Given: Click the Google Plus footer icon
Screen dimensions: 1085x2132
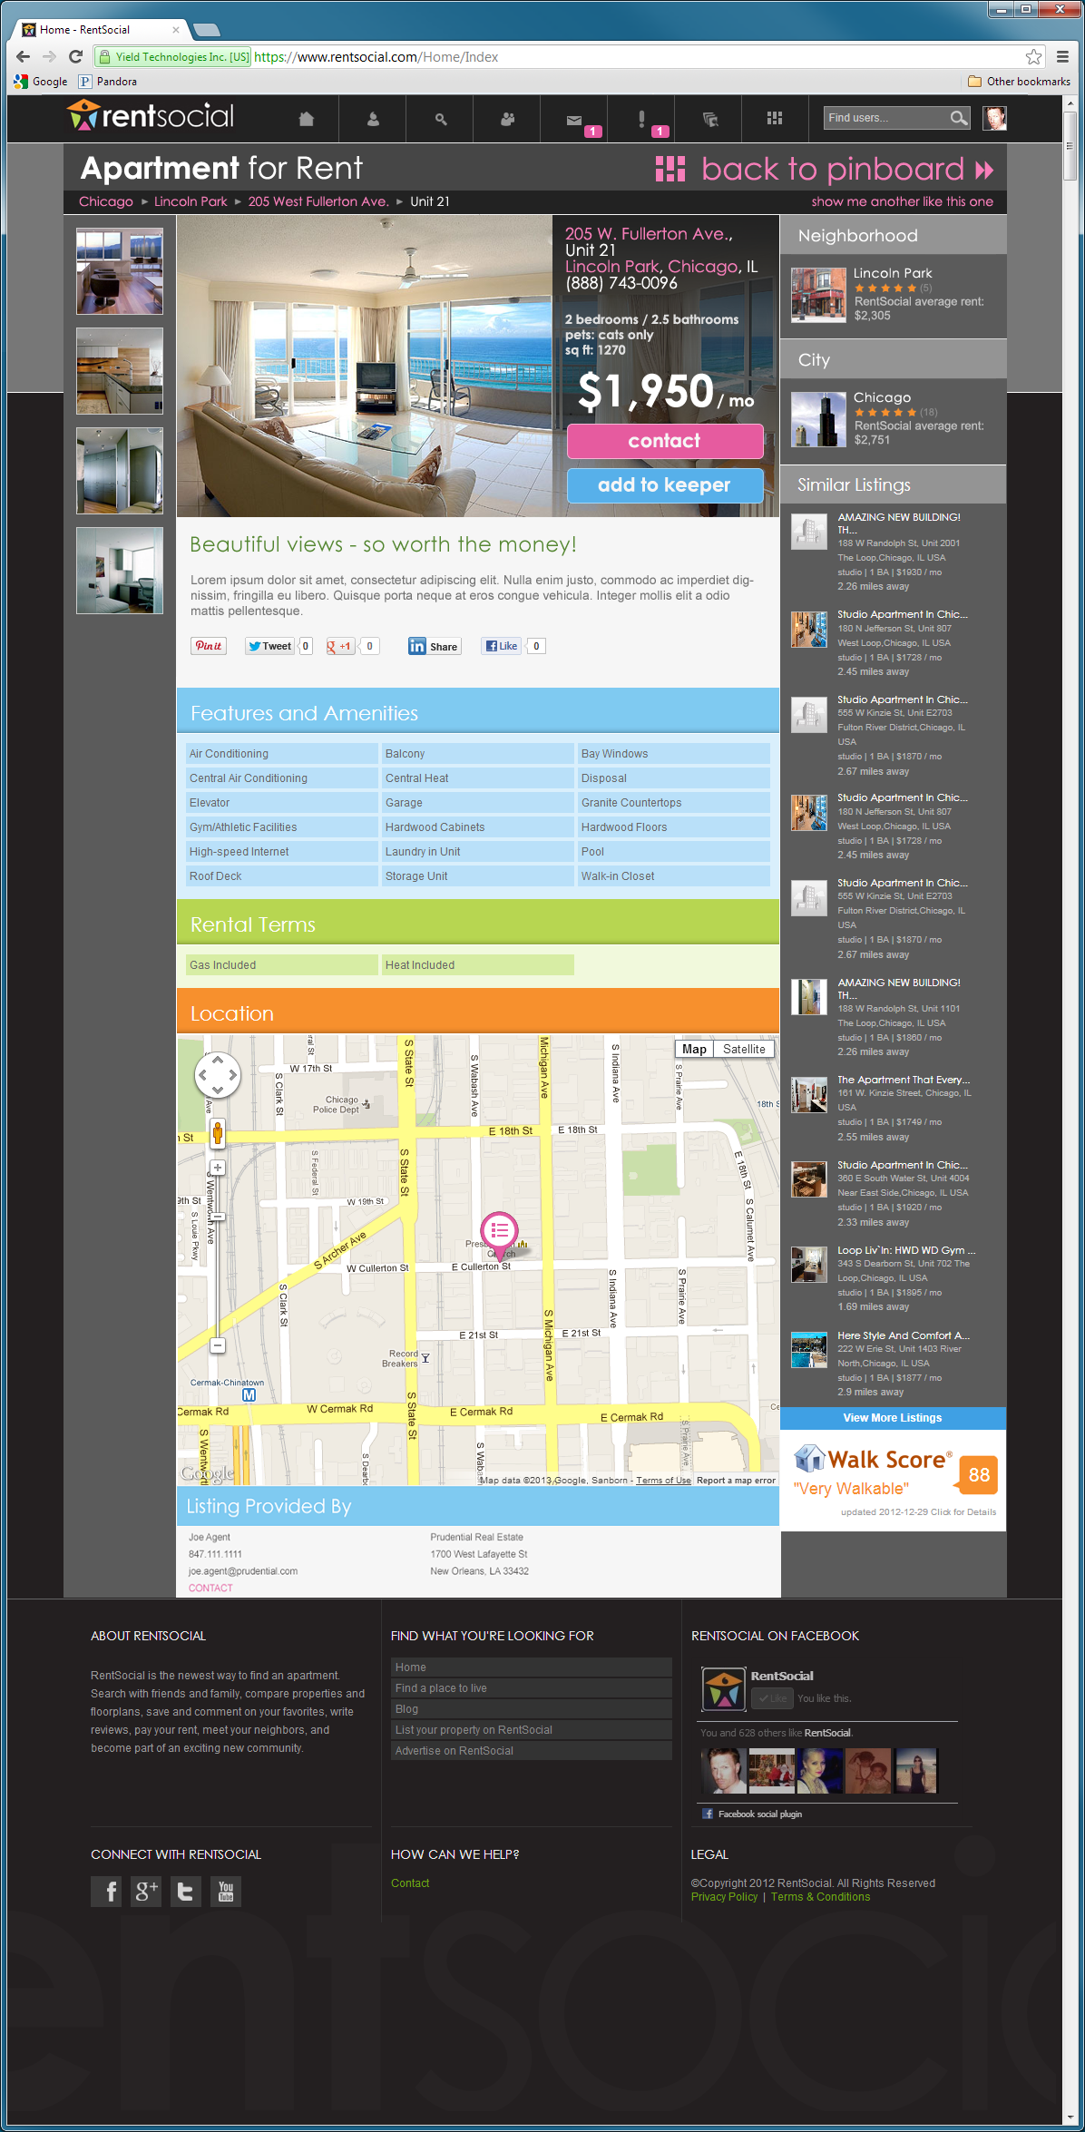Looking at the screenshot, I should 146,1892.
